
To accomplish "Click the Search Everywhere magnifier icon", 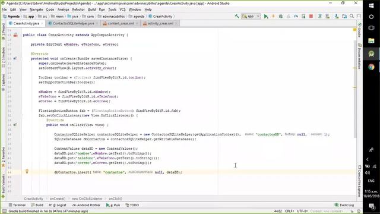I will coord(351,16).
